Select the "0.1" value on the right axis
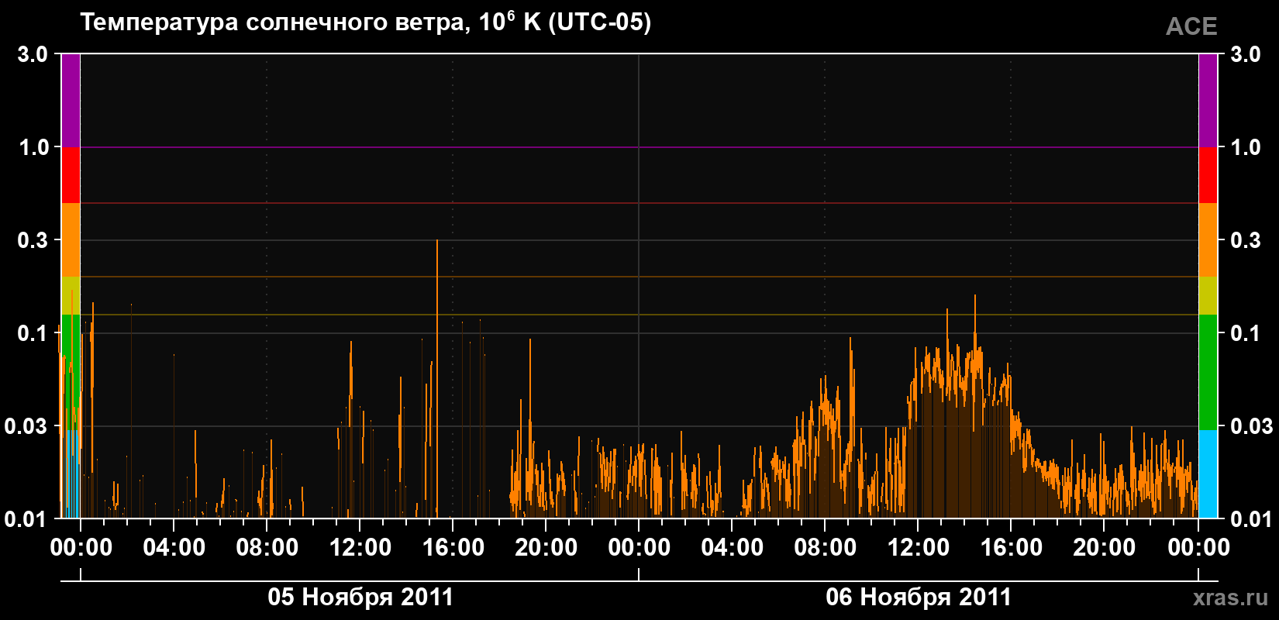Image resolution: width=1279 pixels, height=620 pixels. 1246,333
